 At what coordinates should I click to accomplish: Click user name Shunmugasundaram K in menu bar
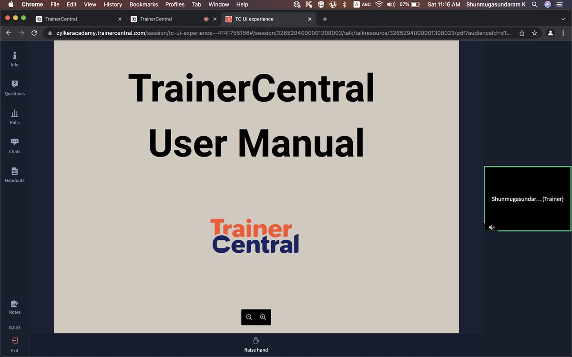pyautogui.click(x=496, y=4)
